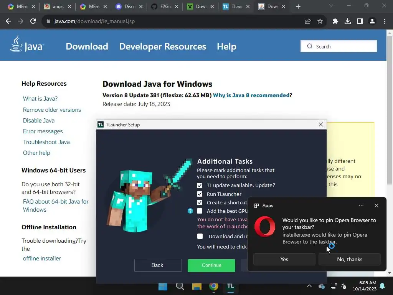Screen dimensions: 393x295
Task: Open the What is Java? link
Action: tap(40, 99)
